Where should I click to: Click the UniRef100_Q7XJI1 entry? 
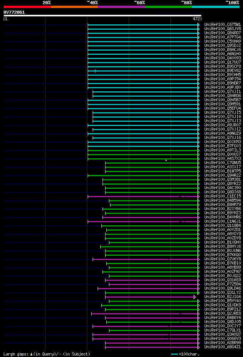(222, 91)
